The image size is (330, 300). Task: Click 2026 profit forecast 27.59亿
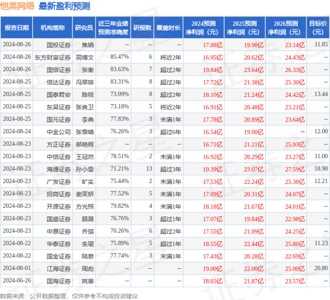click(295, 169)
